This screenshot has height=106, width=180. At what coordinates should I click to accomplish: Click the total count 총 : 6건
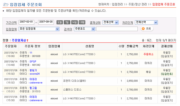click(x=147, y=40)
